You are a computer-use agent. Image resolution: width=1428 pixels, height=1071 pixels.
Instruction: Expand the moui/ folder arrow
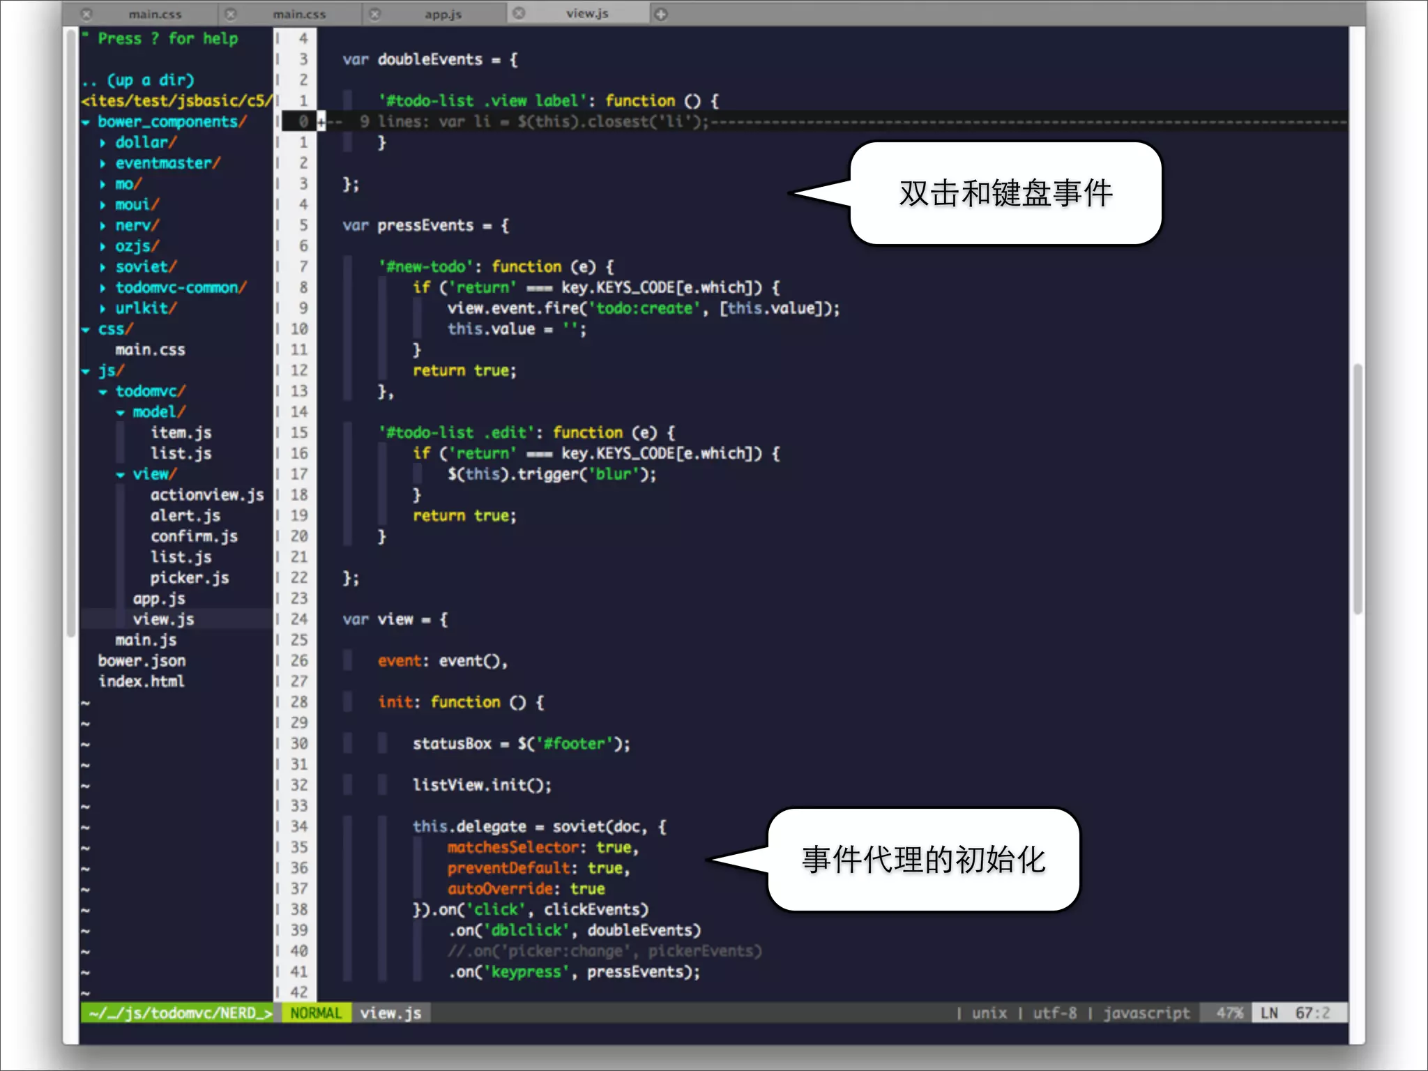pyautogui.click(x=103, y=205)
